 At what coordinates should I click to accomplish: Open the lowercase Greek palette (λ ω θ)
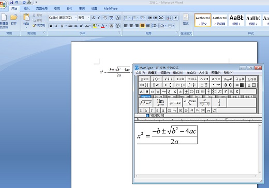(240, 79)
